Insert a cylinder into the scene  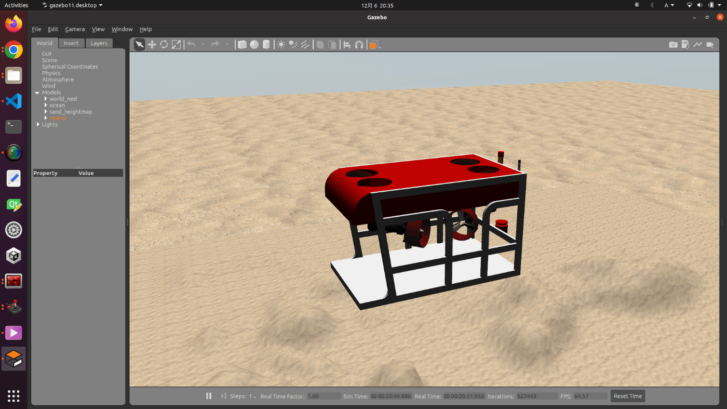point(266,44)
